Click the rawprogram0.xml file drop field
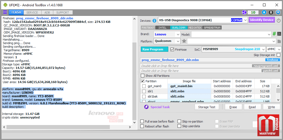 pyautogui.click(x=210, y=66)
